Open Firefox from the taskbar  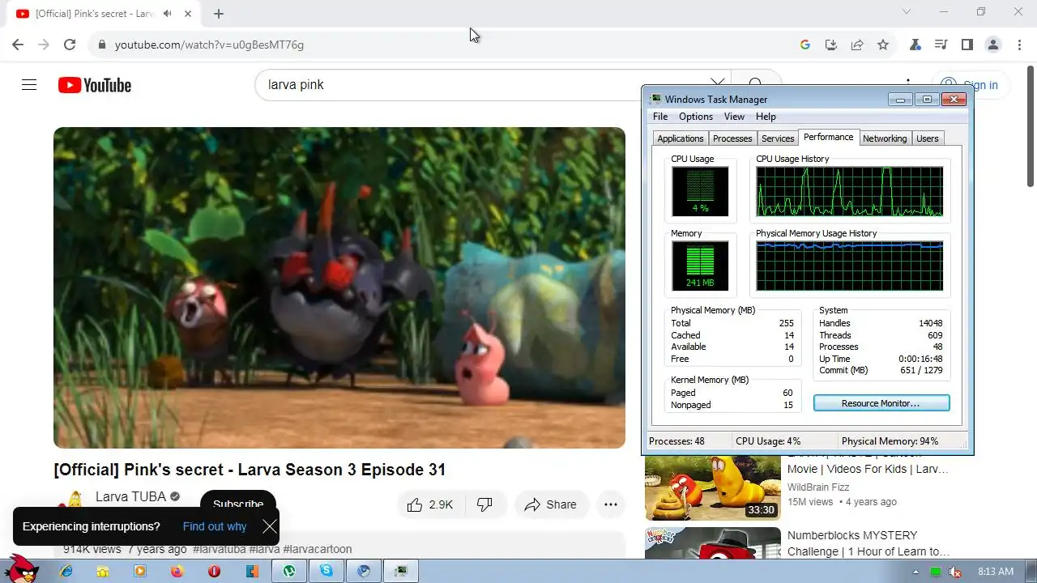(x=177, y=572)
